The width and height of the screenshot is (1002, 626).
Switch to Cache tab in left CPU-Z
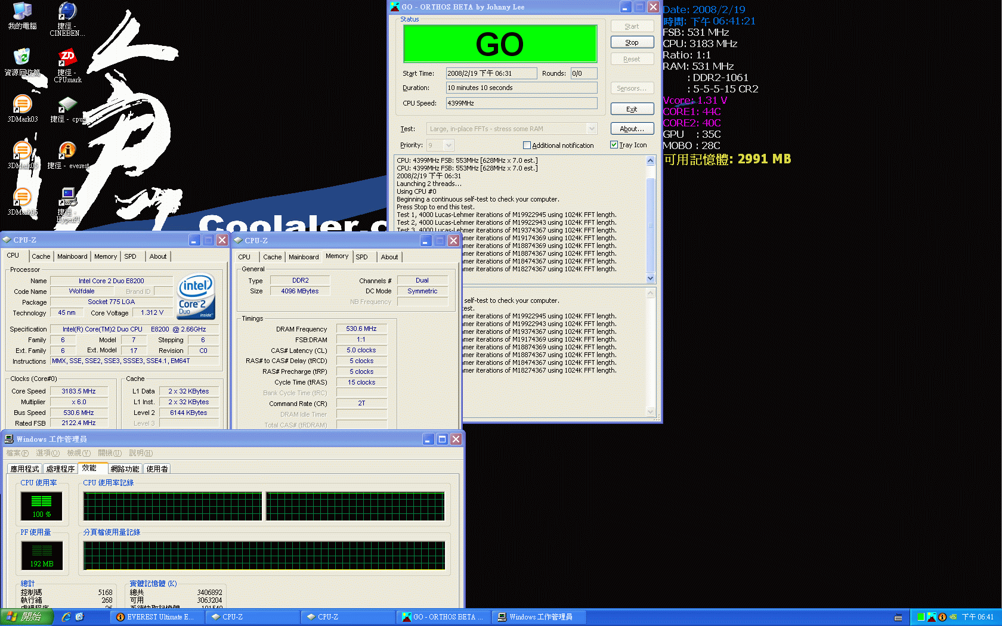(41, 256)
